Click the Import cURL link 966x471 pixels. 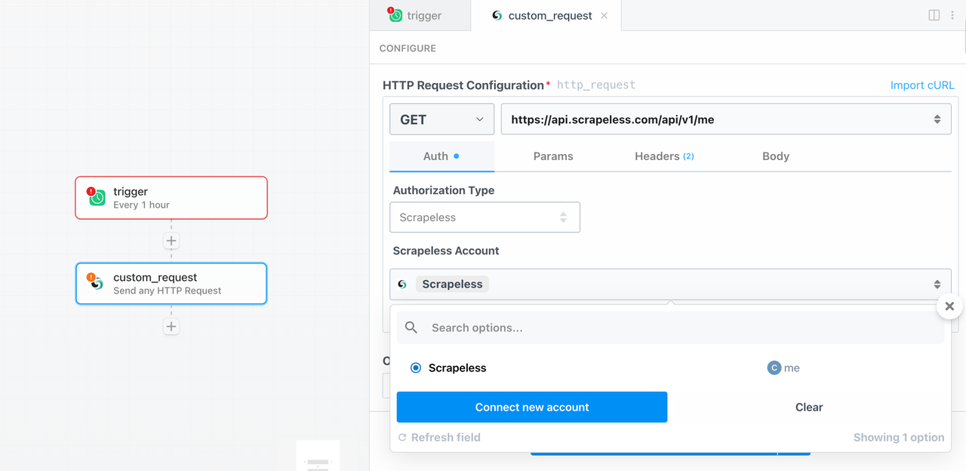[x=922, y=85]
